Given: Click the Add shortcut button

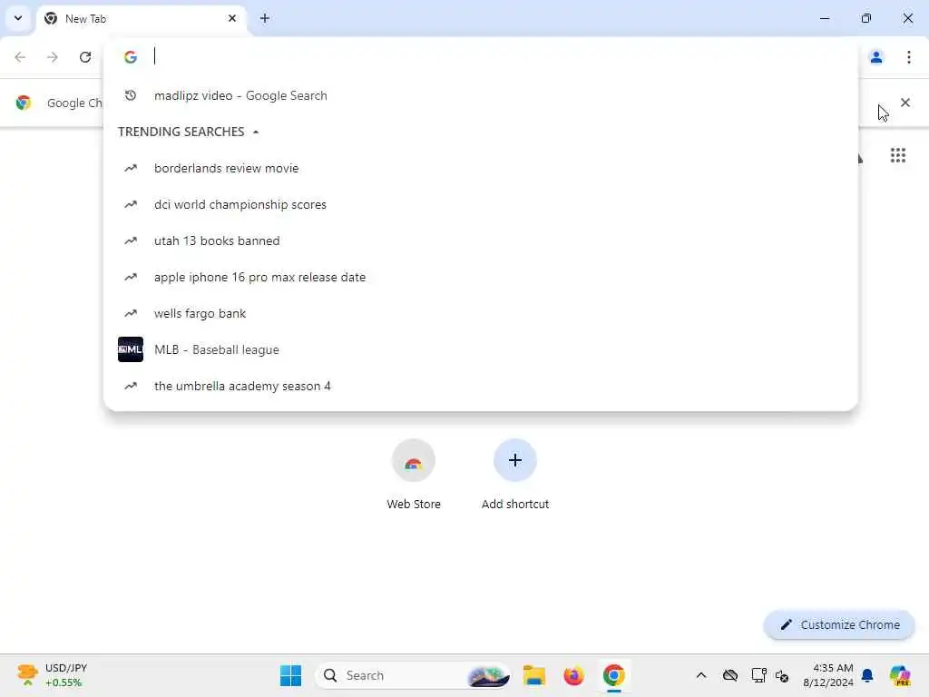Looking at the screenshot, I should pos(515,474).
